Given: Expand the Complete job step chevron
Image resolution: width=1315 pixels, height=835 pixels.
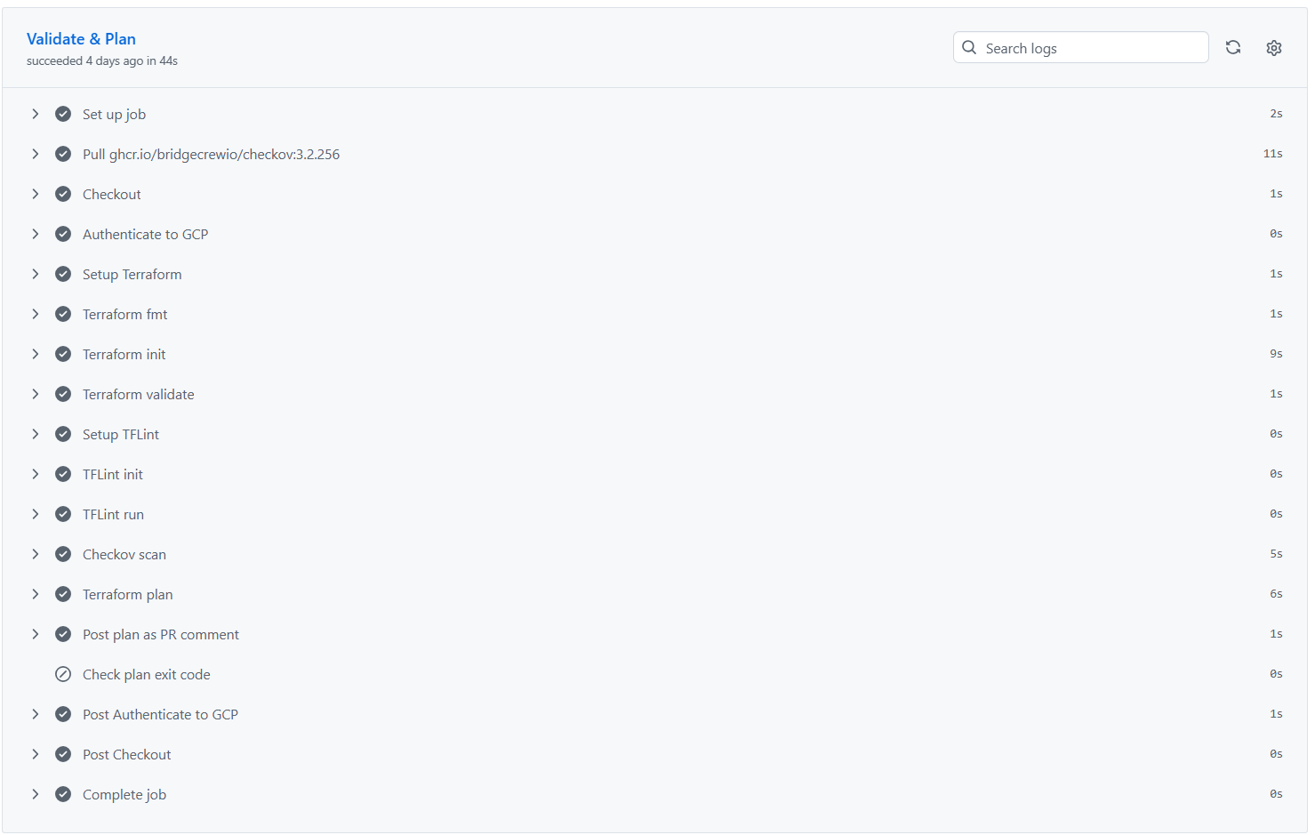Looking at the screenshot, I should click(x=36, y=794).
